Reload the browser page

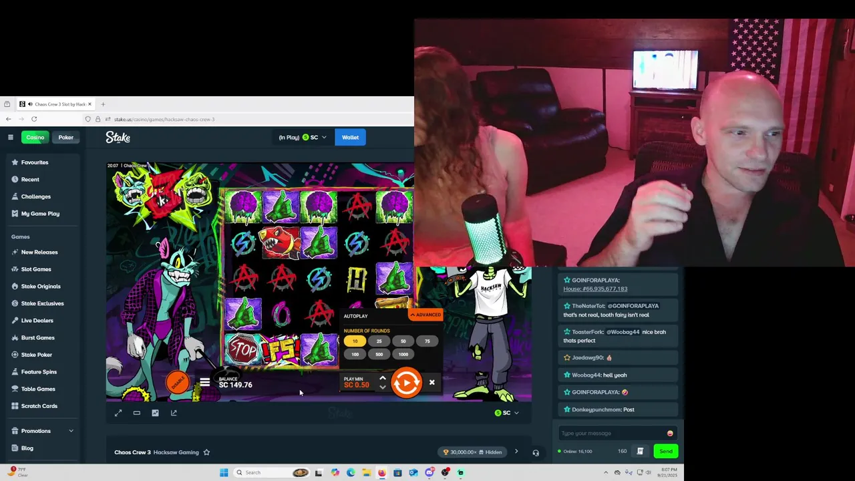coord(34,120)
